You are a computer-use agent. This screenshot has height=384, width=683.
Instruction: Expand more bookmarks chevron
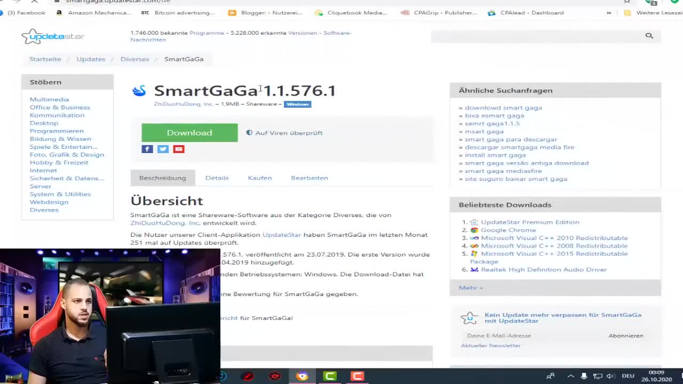tap(609, 13)
